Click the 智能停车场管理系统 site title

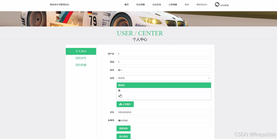[60, 4]
